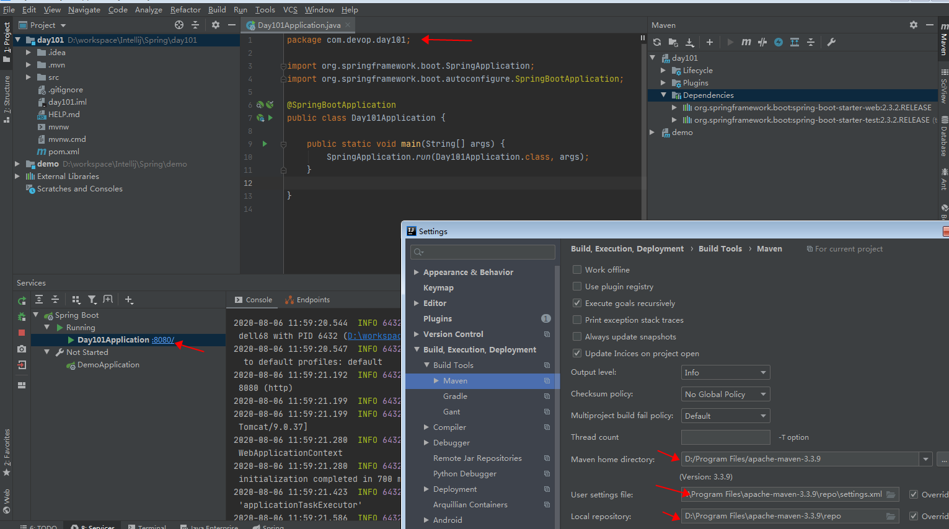This screenshot has width=949, height=529.
Task: Expand src folder in Project tree
Action: point(29,77)
